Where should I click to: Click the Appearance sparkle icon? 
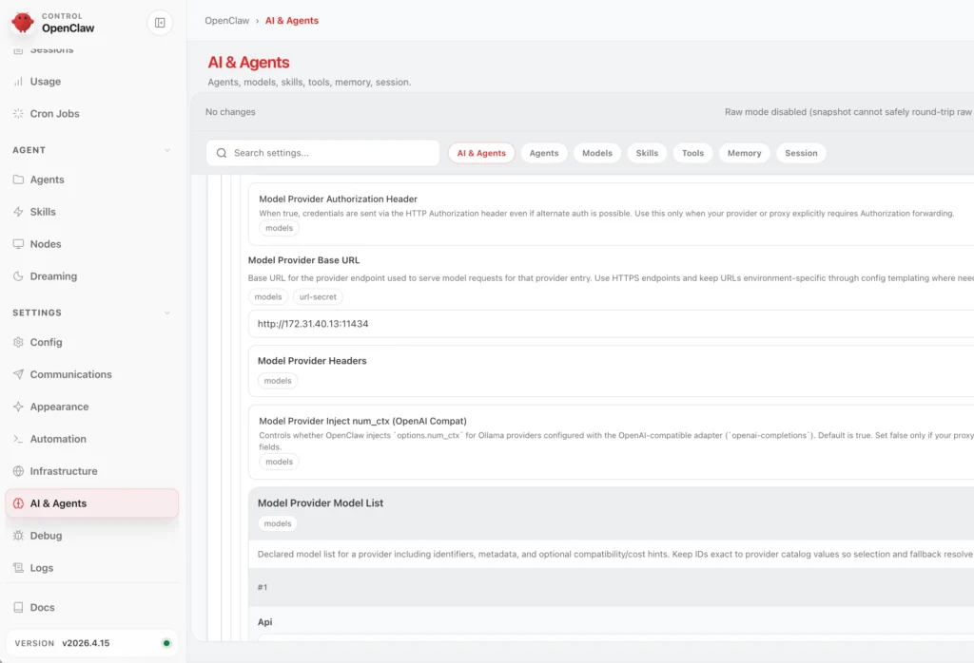pos(19,407)
